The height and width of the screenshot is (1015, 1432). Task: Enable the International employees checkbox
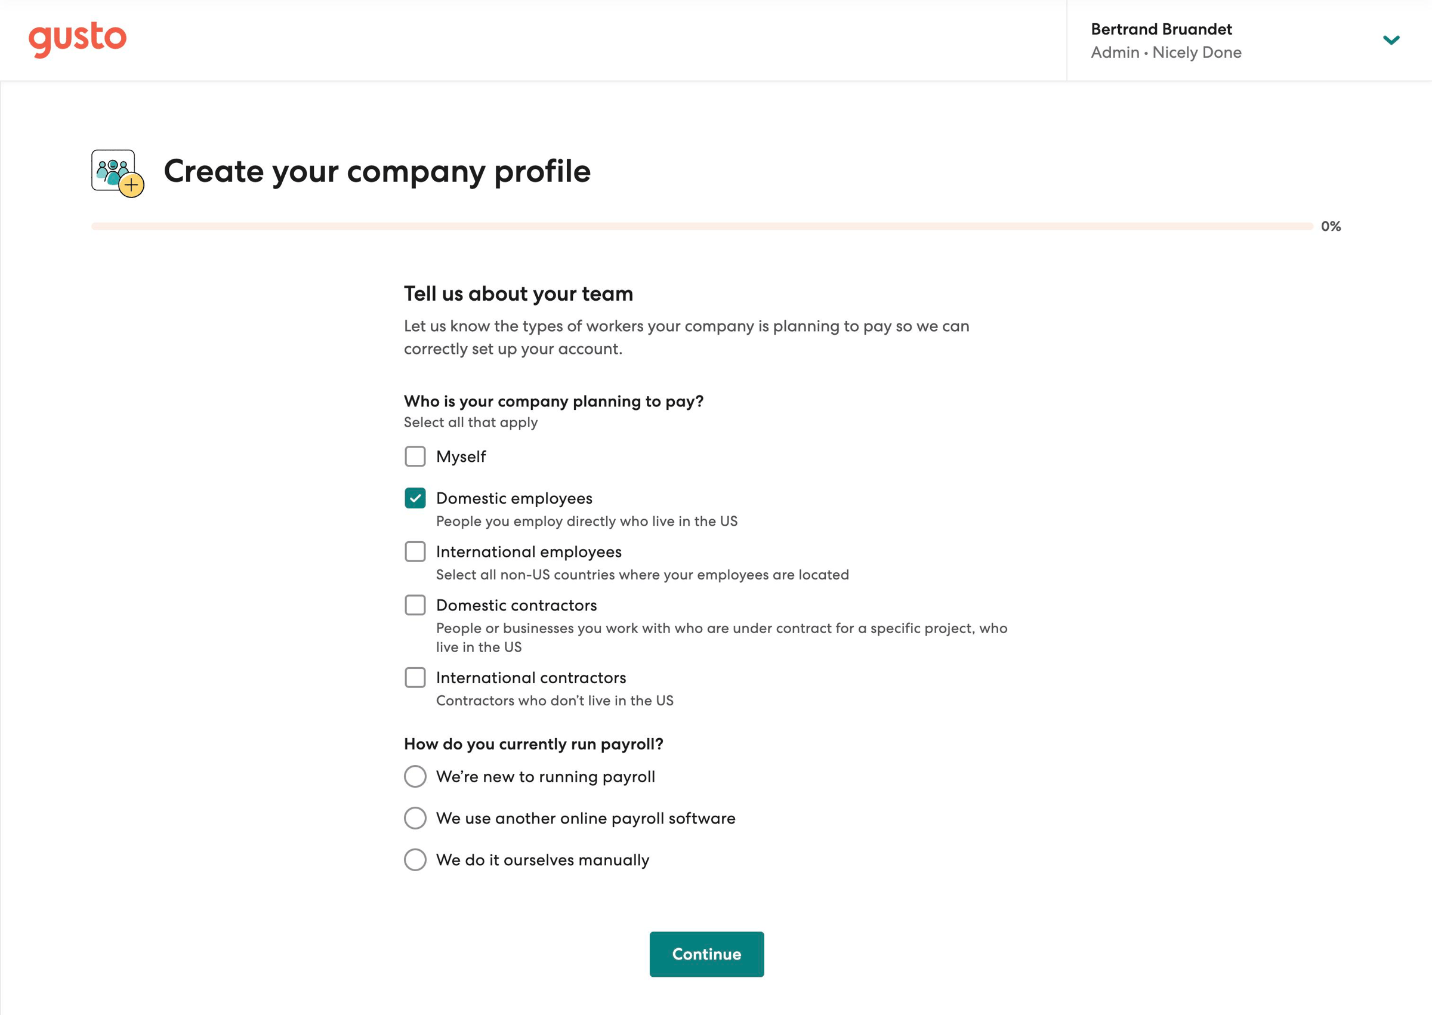point(415,552)
